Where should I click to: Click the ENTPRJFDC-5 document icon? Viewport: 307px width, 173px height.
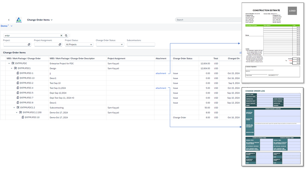click(x=18, y=93)
